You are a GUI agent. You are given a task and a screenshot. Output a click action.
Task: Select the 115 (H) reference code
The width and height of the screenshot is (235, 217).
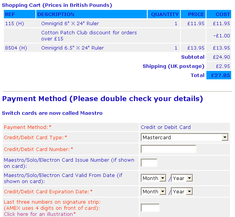(x=14, y=23)
